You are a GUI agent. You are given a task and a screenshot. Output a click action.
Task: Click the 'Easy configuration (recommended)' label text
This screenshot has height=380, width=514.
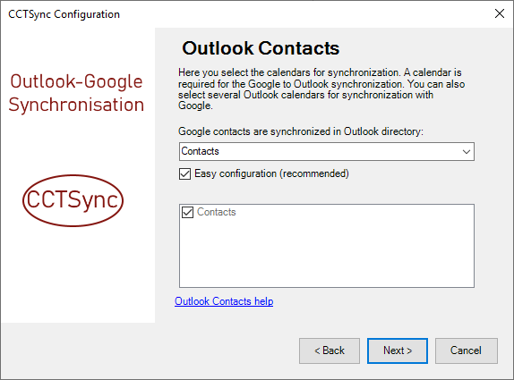[x=271, y=173]
